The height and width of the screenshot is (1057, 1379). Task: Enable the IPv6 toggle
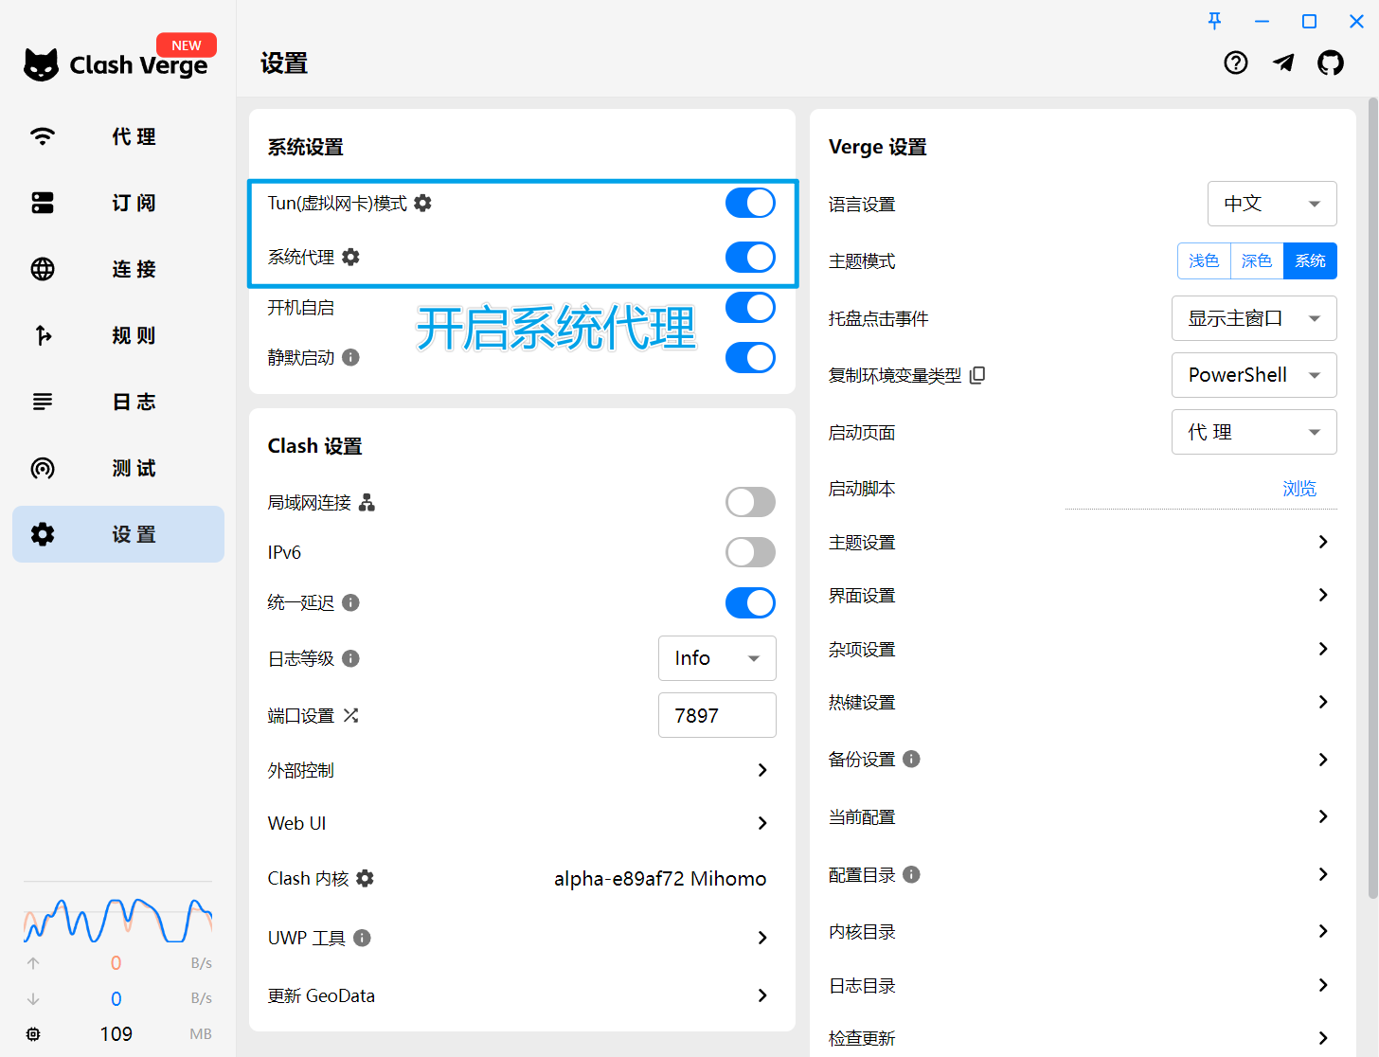[x=750, y=552]
